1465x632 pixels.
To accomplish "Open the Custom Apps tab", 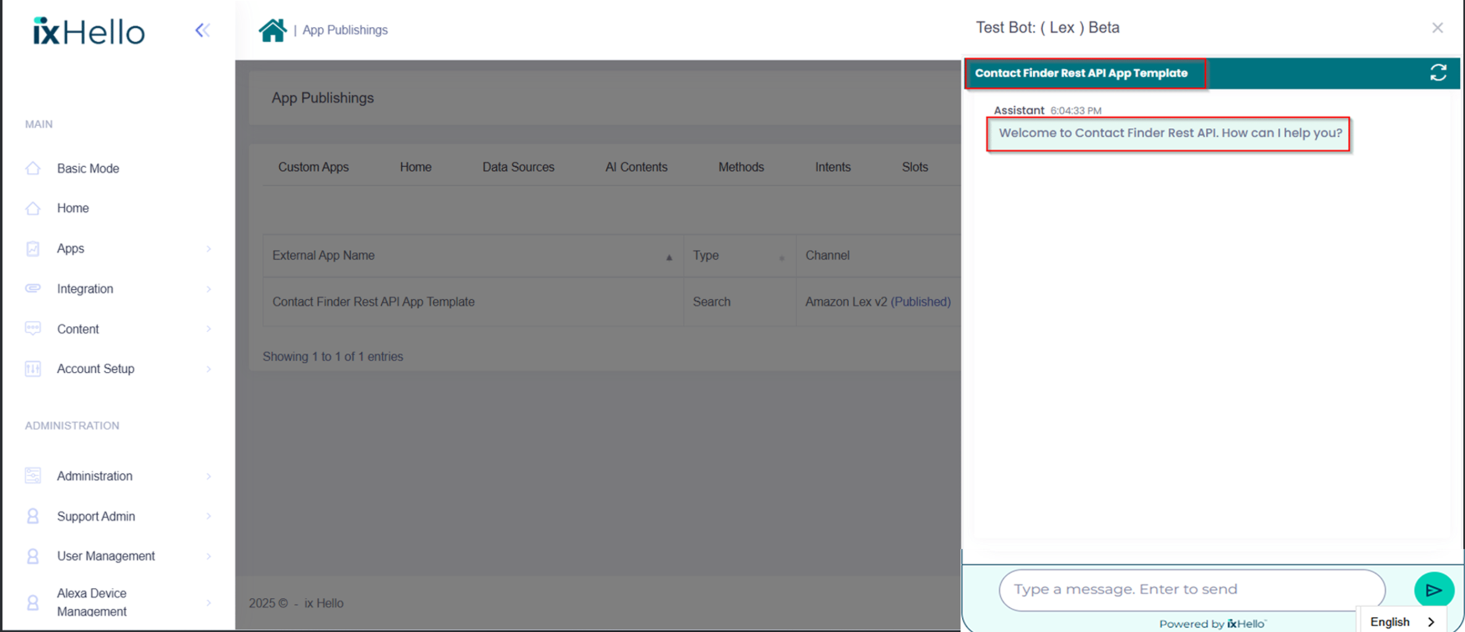I will point(313,167).
